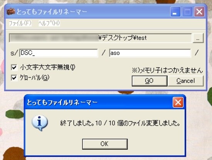The width and height of the screenshot is (212, 160).
Task: Click the suitcase app icon in title bar
Action: [x=11, y=12]
